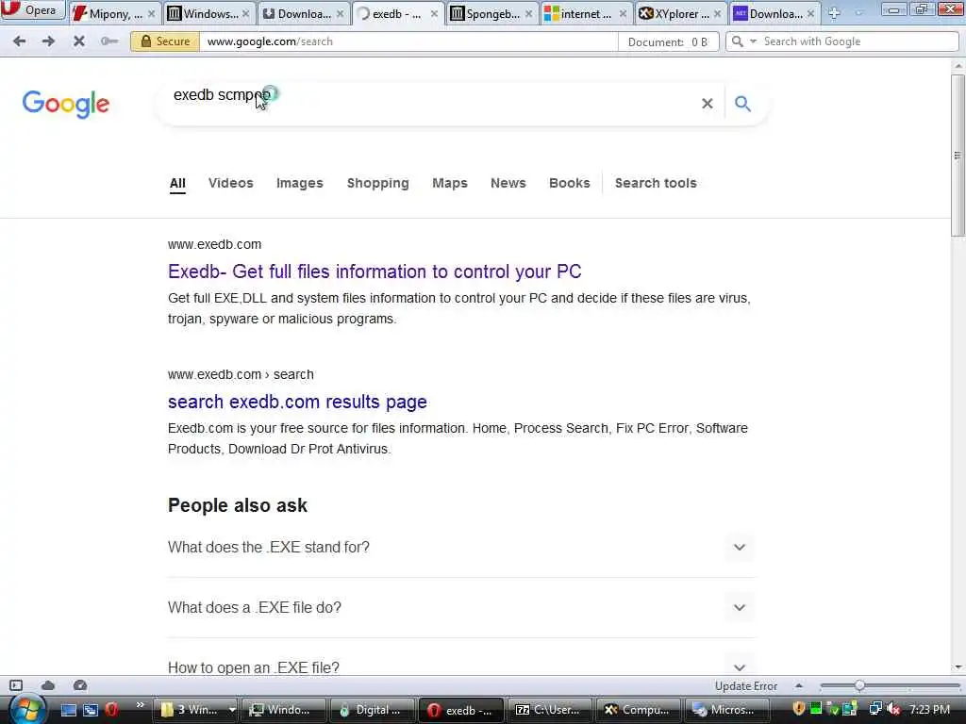Close the XYplorer tab
The image size is (966, 724).
click(x=717, y=13)
